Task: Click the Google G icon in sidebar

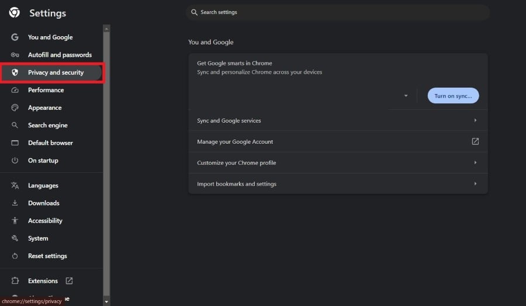Action: pyautogui.click(x=15, y=37)
